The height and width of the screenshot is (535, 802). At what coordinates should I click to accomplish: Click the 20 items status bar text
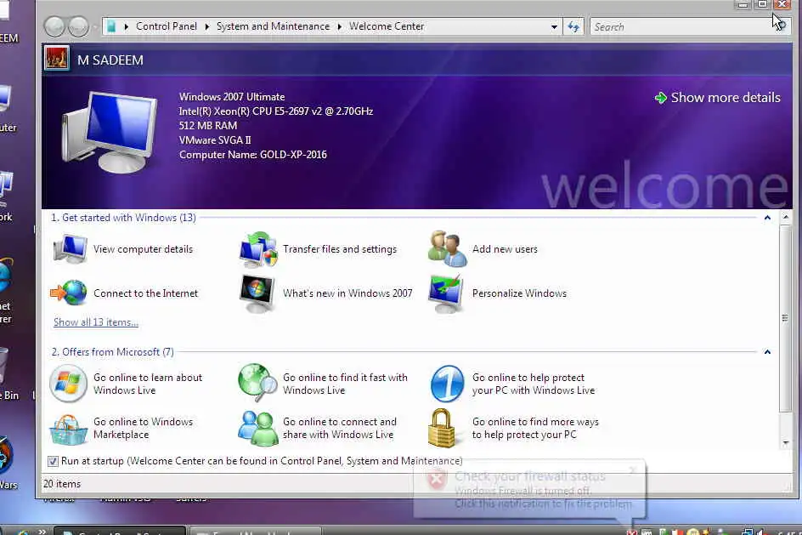tap(62, 484)
